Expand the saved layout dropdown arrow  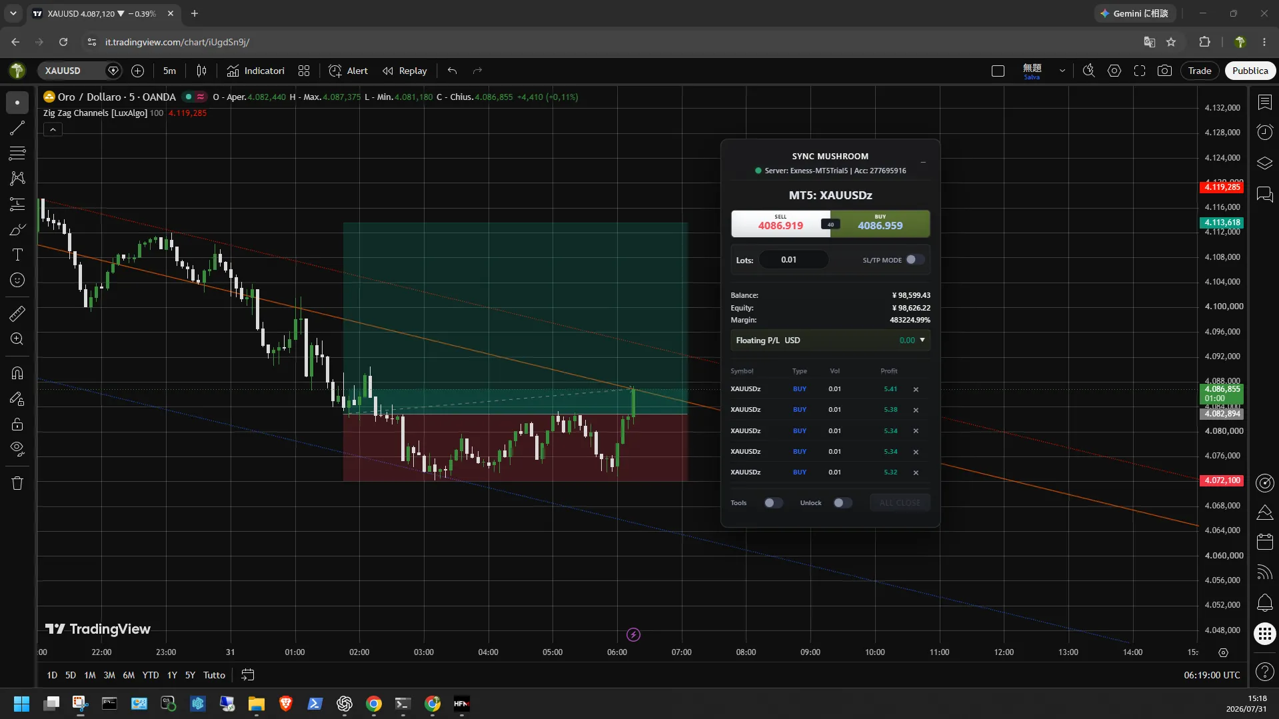[1062, 71]
